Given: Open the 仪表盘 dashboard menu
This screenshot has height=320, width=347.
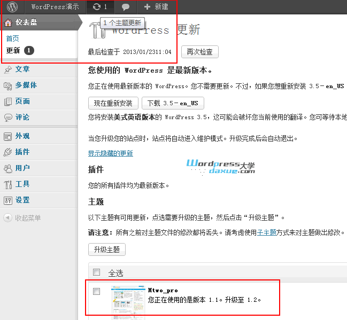Looking at the screenshot, I should click(41, 22).
